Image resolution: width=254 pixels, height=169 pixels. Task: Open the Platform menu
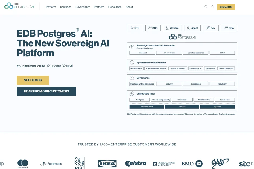pyautogui.click(x=51, y=7)
